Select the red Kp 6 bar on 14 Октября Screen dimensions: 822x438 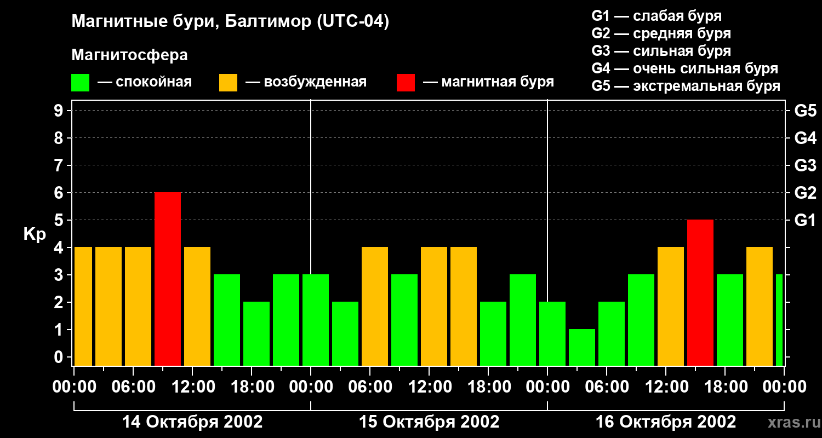(168, 279)
